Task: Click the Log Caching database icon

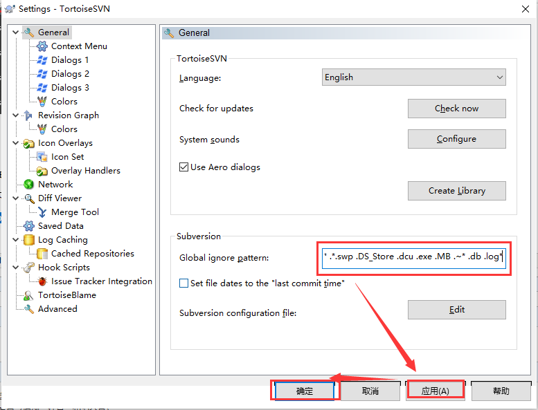Action: (x=29, y=240)
